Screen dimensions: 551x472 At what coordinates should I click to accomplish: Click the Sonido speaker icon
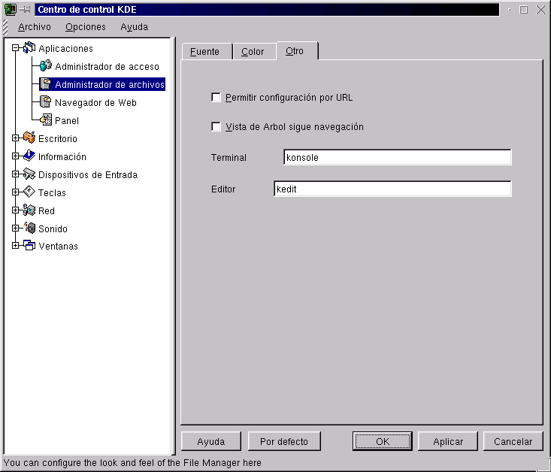point(29,228)
